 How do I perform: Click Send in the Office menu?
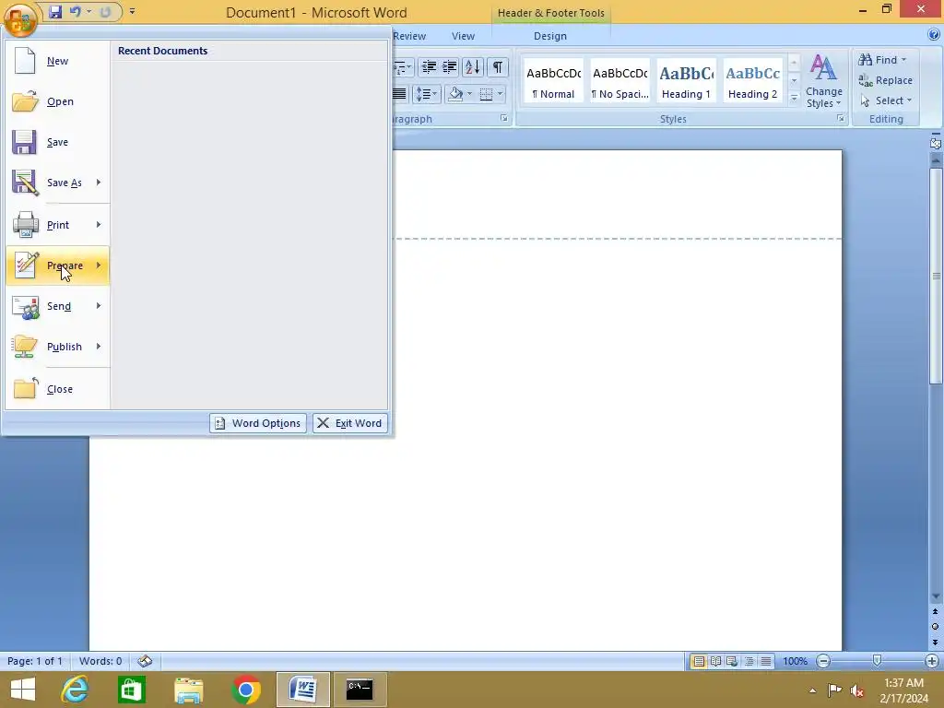[58, 306]
